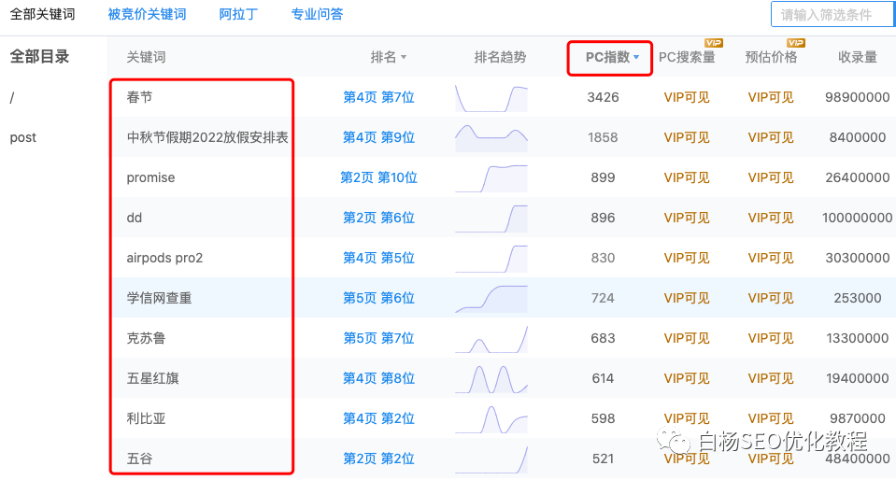Click VIP badge above PC搜索量
Viewport: 896px width, 480px height.
point(714,43)
